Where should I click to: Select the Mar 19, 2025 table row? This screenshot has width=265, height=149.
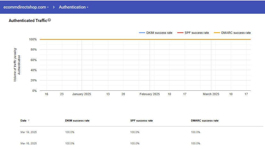(29, 132)
